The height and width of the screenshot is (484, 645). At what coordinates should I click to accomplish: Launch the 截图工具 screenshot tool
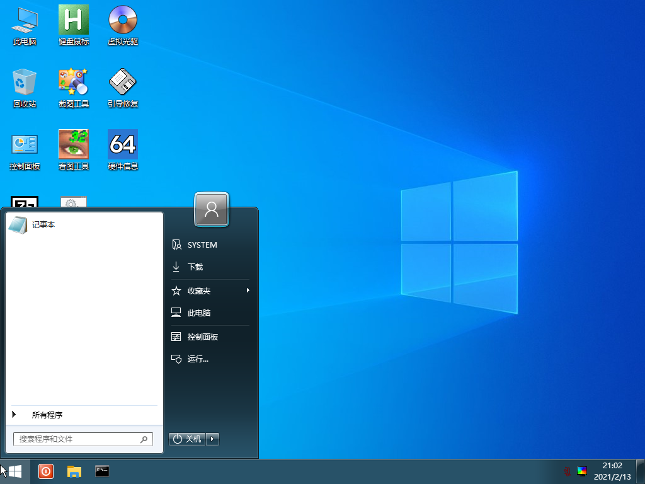coord(74,83)
